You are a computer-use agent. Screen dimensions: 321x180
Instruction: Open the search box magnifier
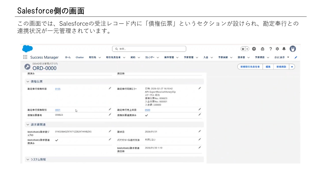click(116, 49)
